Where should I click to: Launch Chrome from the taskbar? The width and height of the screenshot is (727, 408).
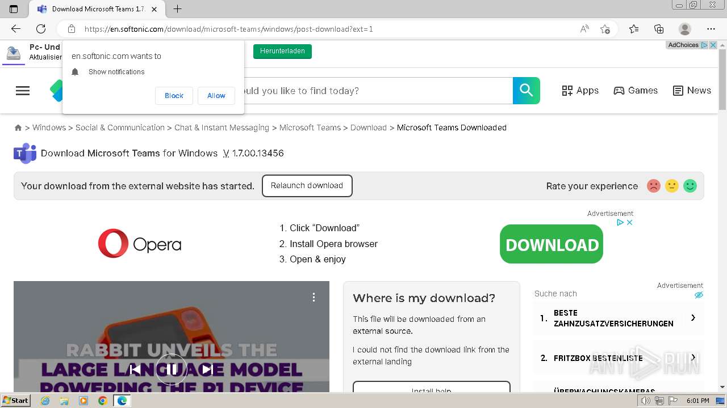[102, 401]
